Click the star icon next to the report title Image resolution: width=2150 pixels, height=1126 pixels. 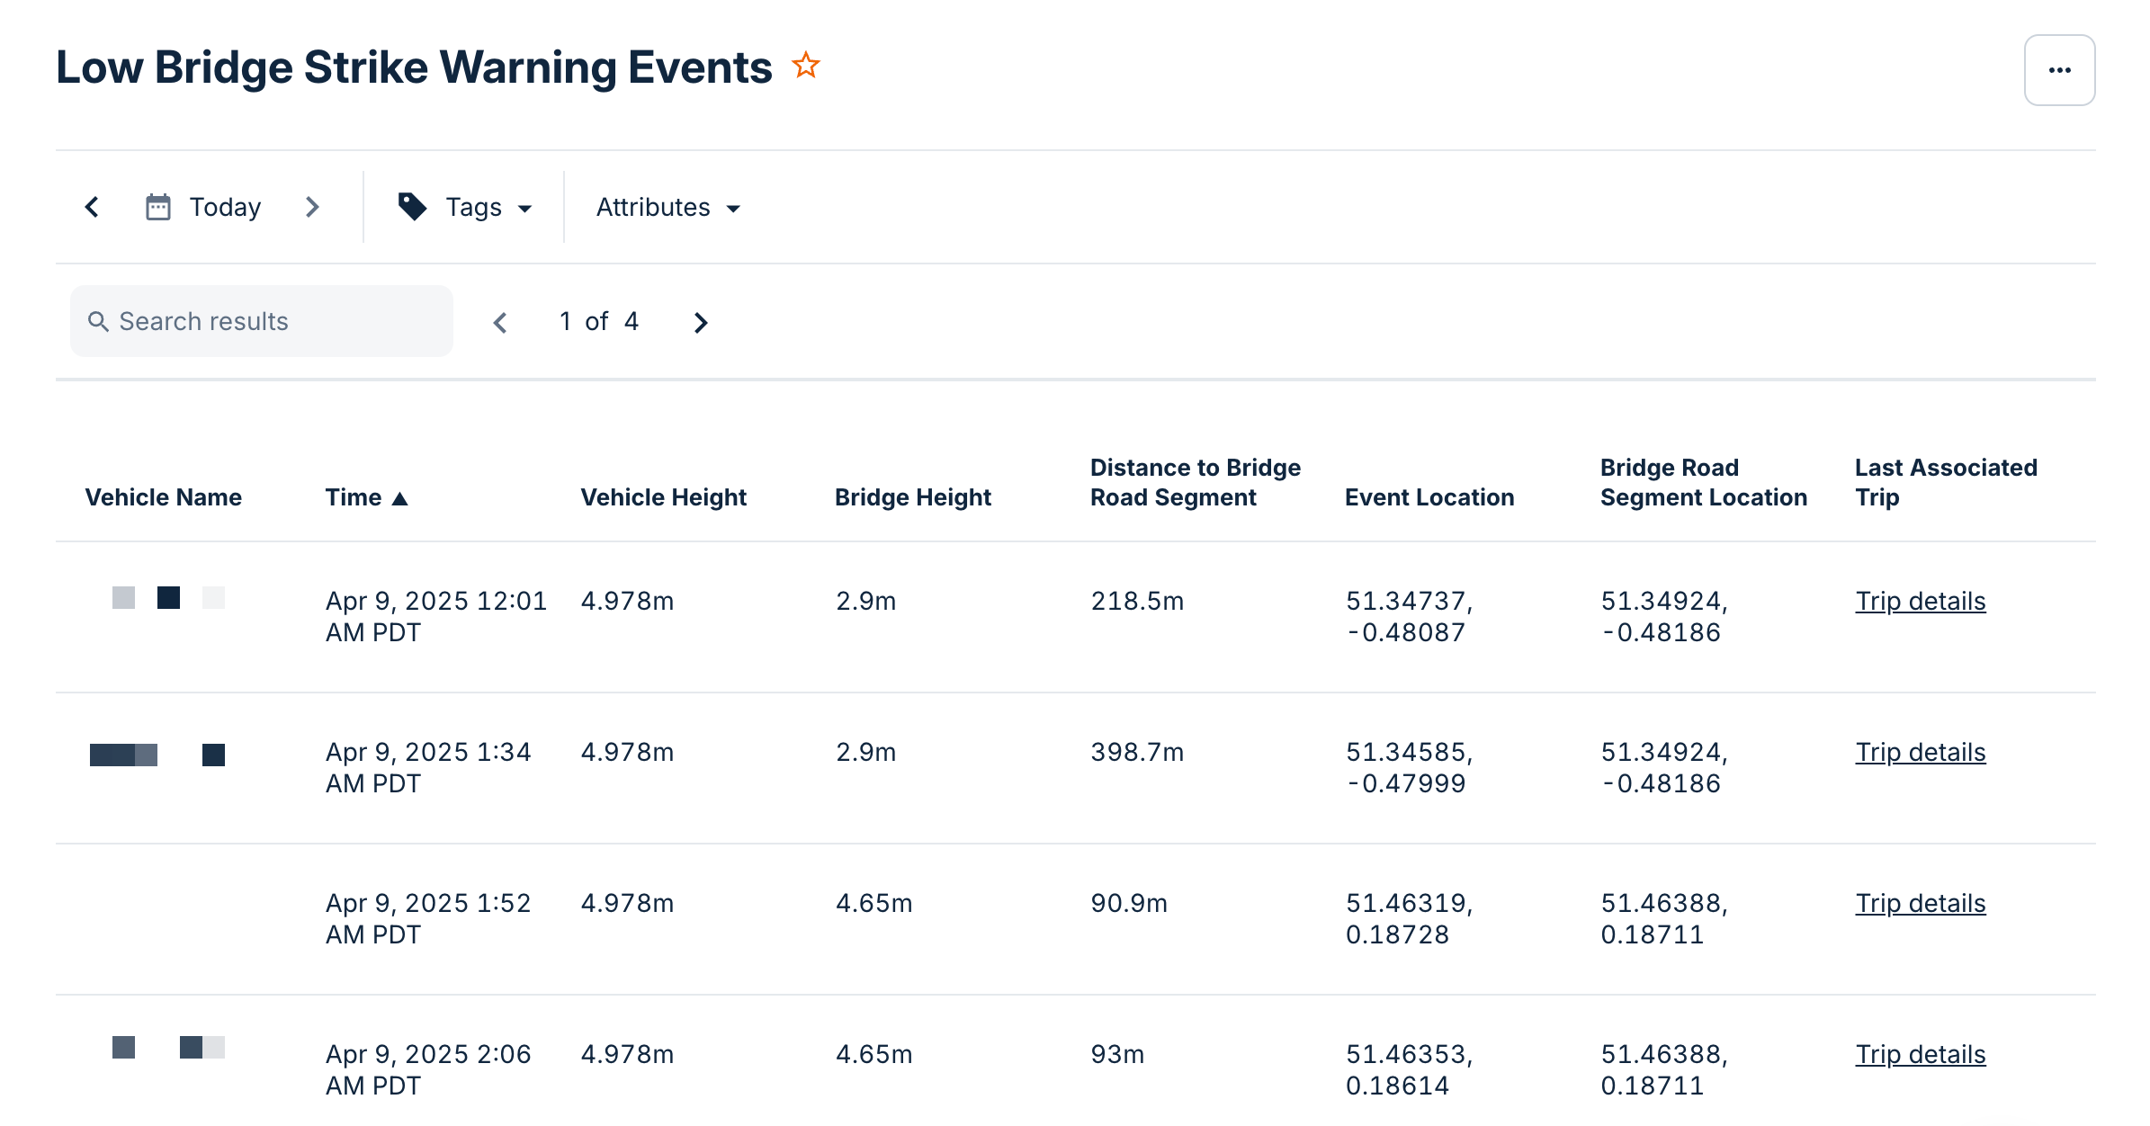tap(805, 65)
